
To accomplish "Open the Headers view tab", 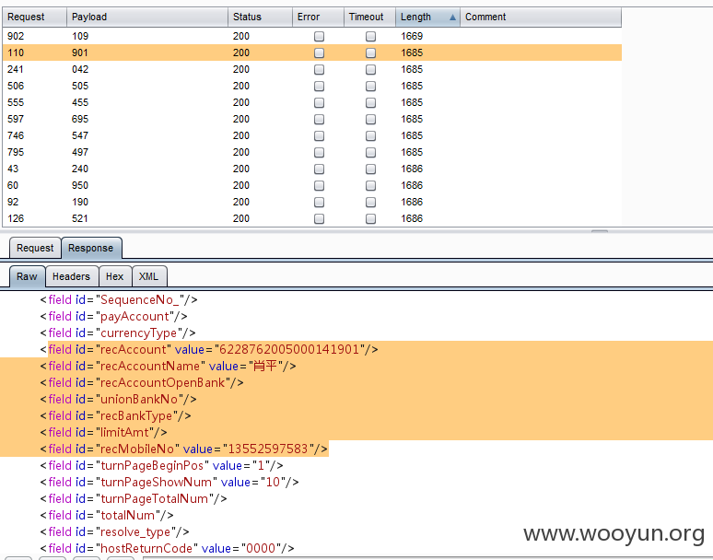I will click(x=71, y=276).
